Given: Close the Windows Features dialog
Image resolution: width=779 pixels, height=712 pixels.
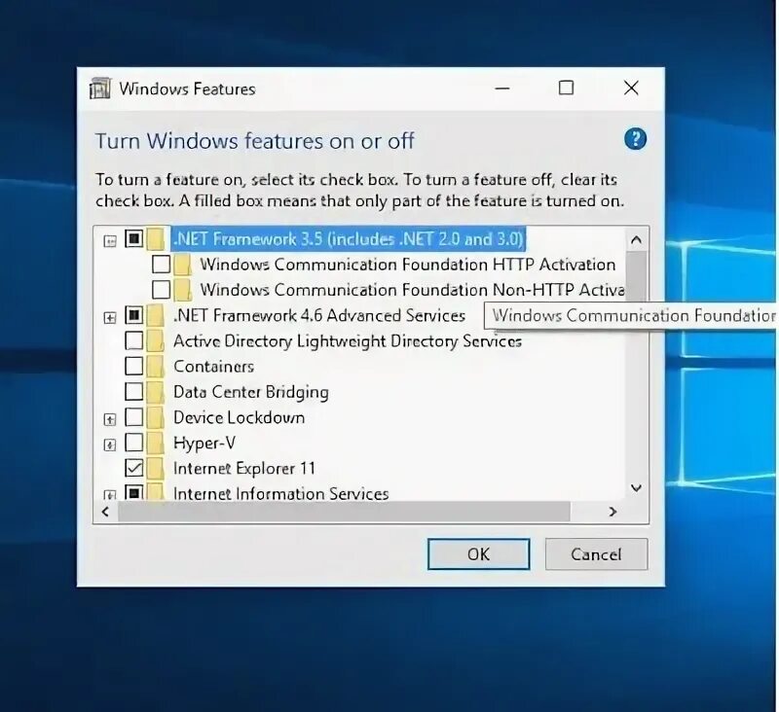Looking at the screenshot, I should coord(631,89).
